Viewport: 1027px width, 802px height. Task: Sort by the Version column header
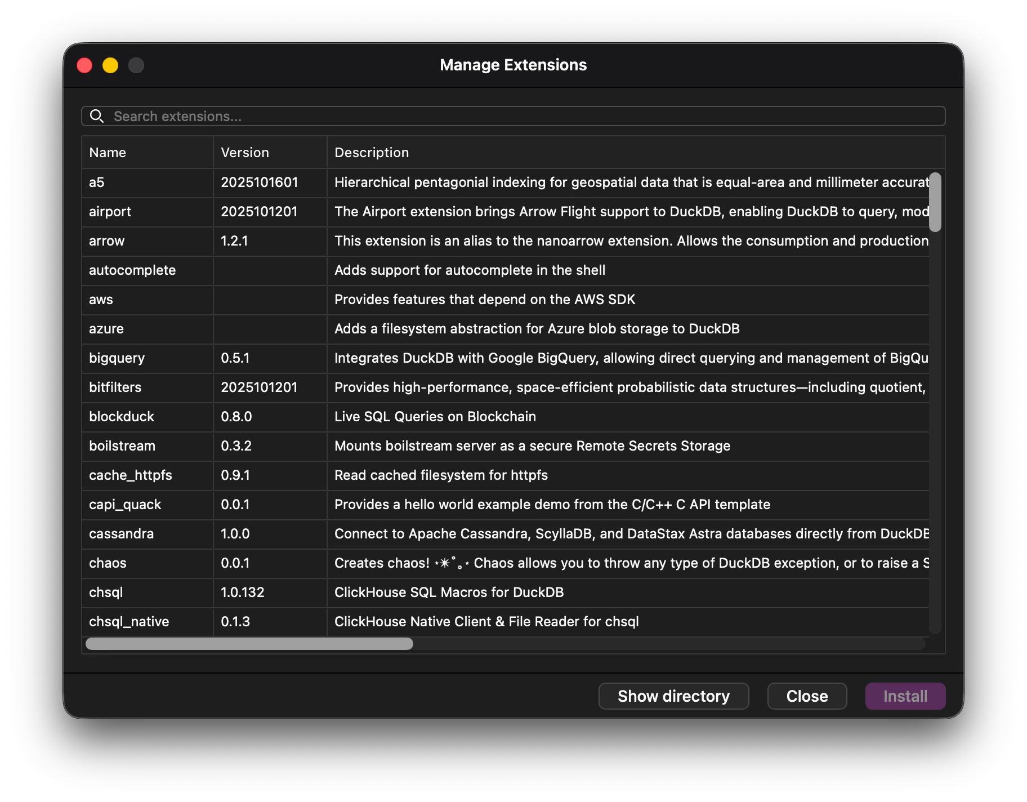245,153
